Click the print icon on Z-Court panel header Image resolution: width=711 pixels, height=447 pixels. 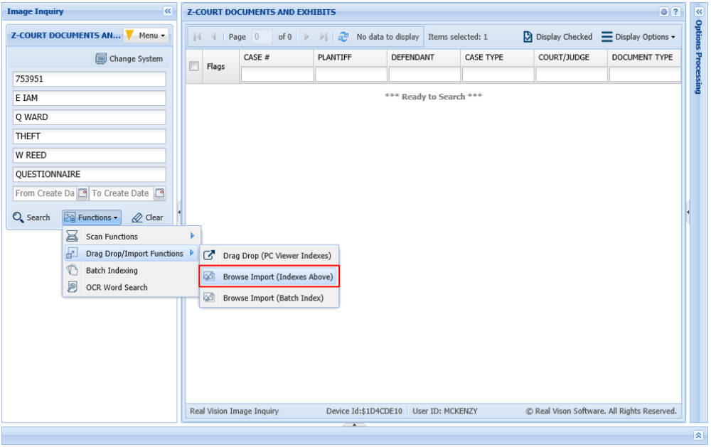pos(663,12)
